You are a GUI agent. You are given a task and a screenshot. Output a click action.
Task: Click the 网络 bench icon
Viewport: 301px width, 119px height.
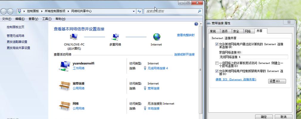(x=64, y=106)
